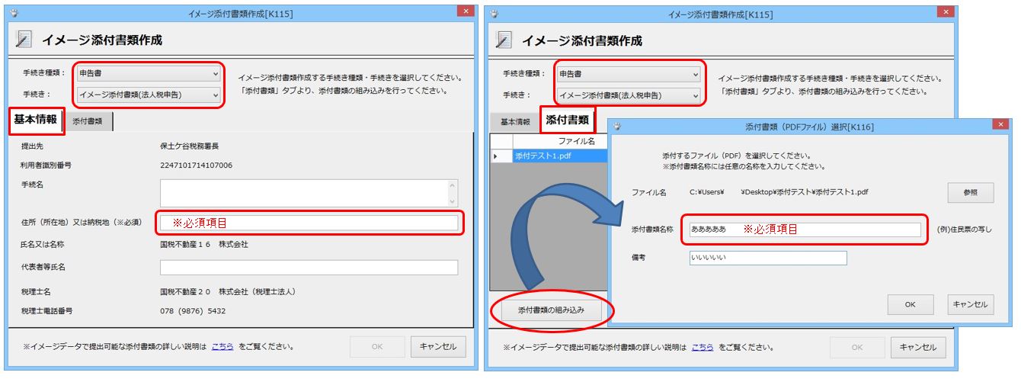This screenshot has height=382, width=1021.
Task: Select 添付書類 tab in left window
Action: pos(88,121)
